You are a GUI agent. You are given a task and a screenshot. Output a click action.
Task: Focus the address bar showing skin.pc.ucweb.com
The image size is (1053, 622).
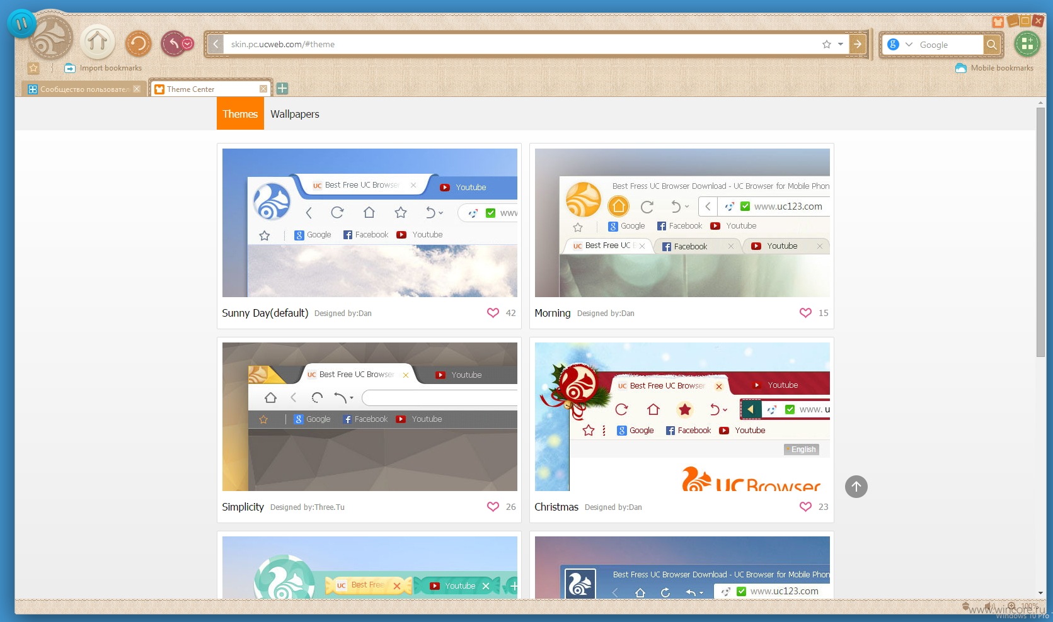pos(522,44)
